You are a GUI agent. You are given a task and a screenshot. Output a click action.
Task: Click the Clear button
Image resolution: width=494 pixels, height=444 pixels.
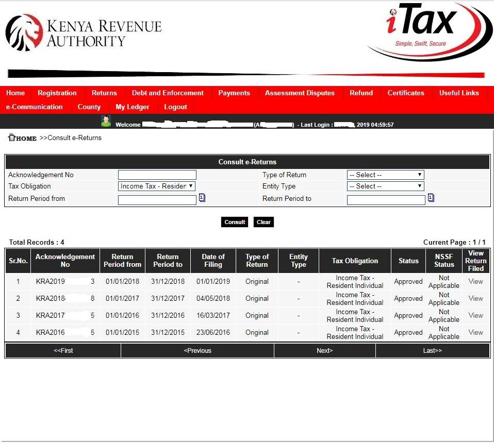[264, 222]
